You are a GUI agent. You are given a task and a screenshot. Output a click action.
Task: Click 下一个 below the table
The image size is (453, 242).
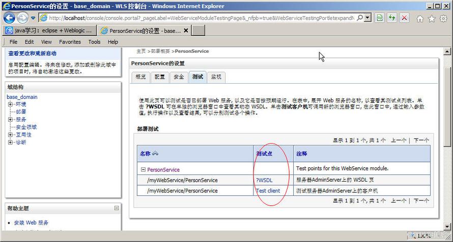(x=421, y=200)
